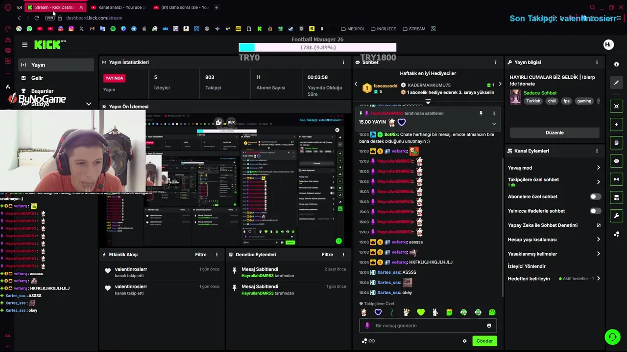The width and height of the screenshot is (627, 352).
Task: Open a new browser tab
Action: [x=217, y=7]
